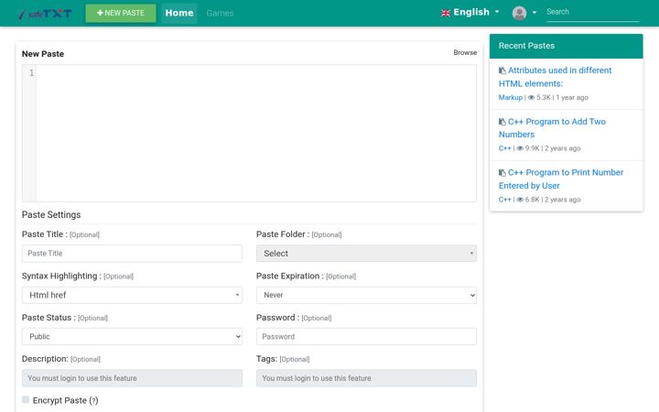
Task: Click the Browse link above editor
Action: (x=465, y=52)
